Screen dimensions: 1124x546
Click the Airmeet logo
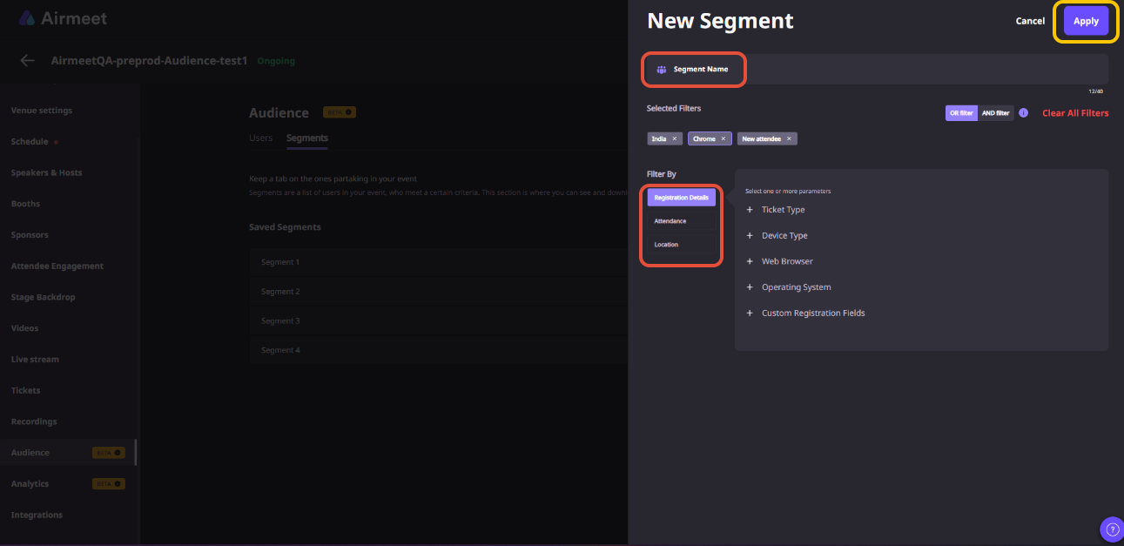click(x=63, y=17)
